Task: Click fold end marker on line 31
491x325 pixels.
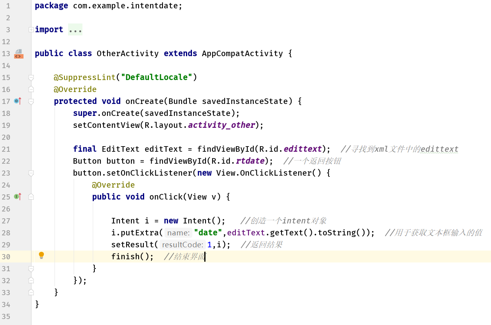Action: pyautogui.click(x=31, y=268)
